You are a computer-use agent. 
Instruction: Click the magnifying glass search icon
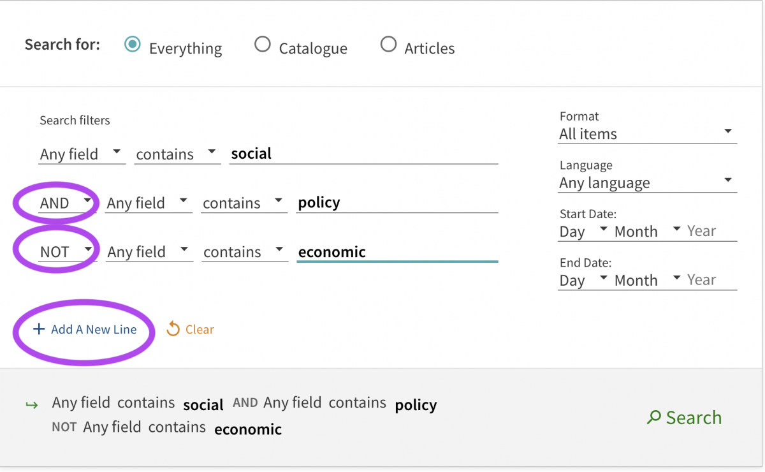coord(653,418)
